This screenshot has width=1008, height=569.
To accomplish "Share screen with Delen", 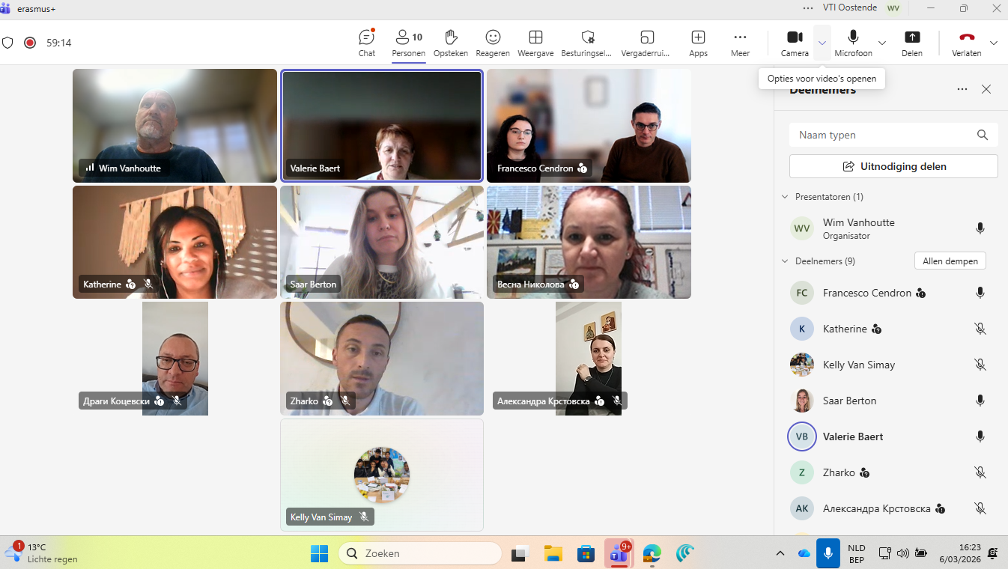I will [x=911, y=43].
